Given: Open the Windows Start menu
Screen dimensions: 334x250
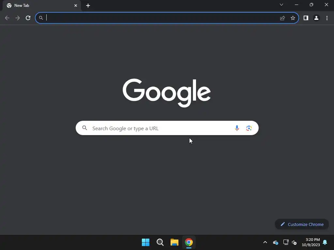Looking at the screenshot, I should pos(146,242).
